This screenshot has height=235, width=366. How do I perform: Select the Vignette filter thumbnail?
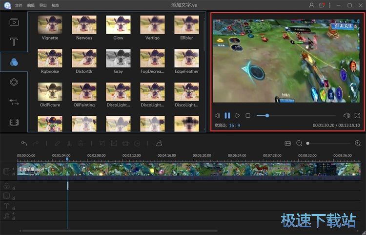coord(50,24)
